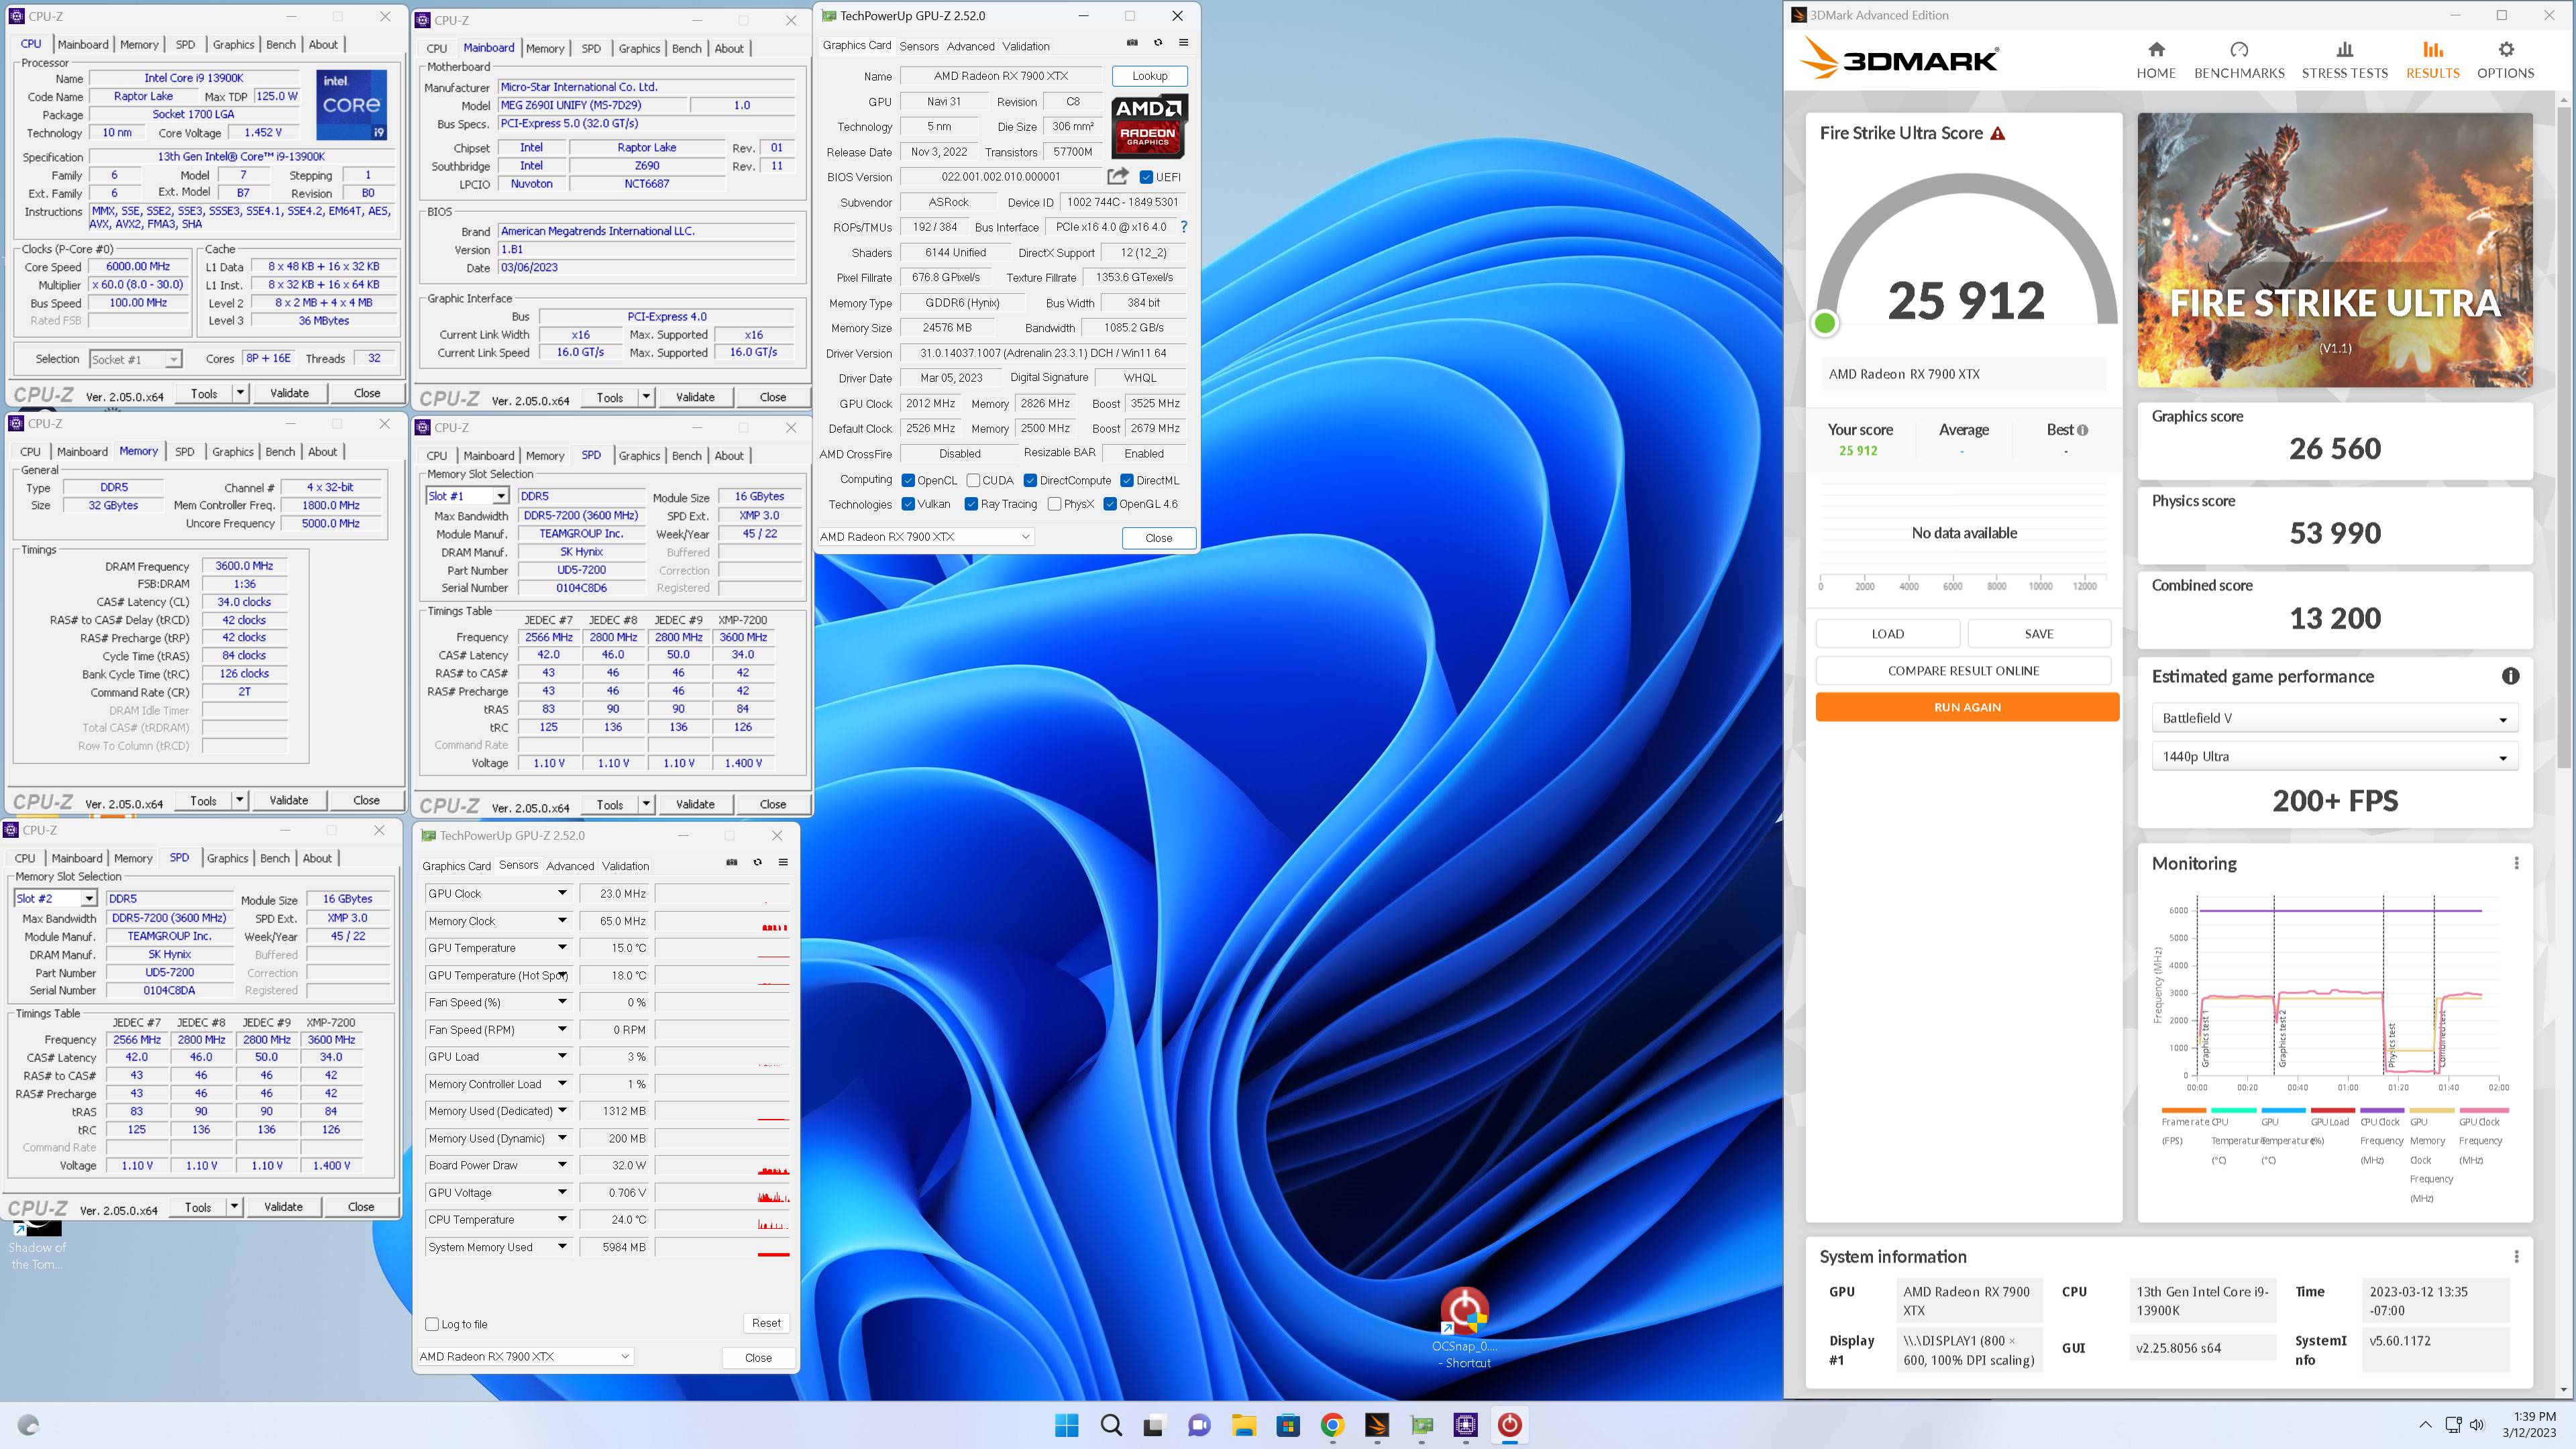Viewport: 2576px width, 1449px height.
Task: Click Validate button in CPU-Z CPU window
Action: (x=289, y=393)
